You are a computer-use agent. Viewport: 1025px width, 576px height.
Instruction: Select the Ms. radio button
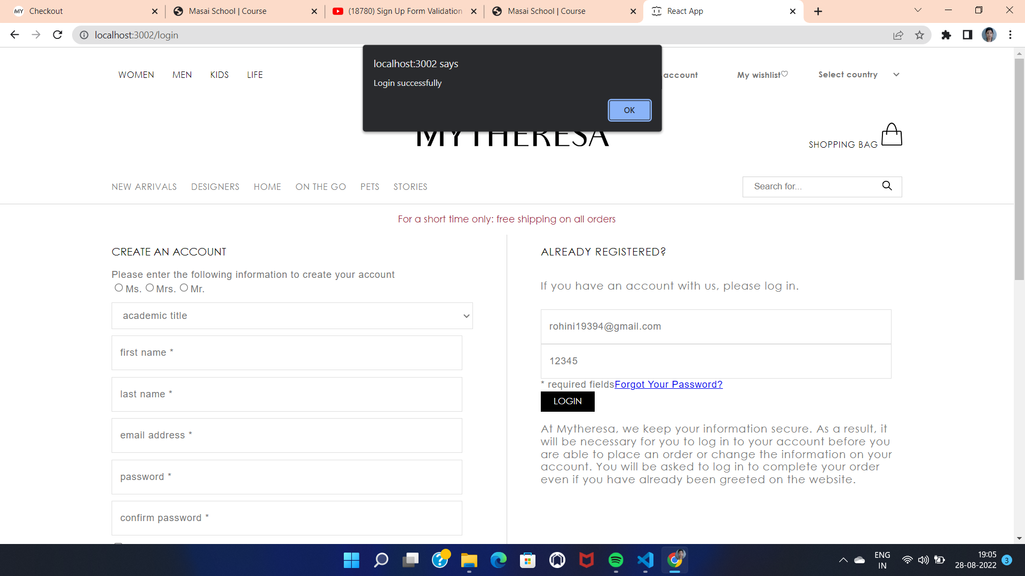click(119, 288)
